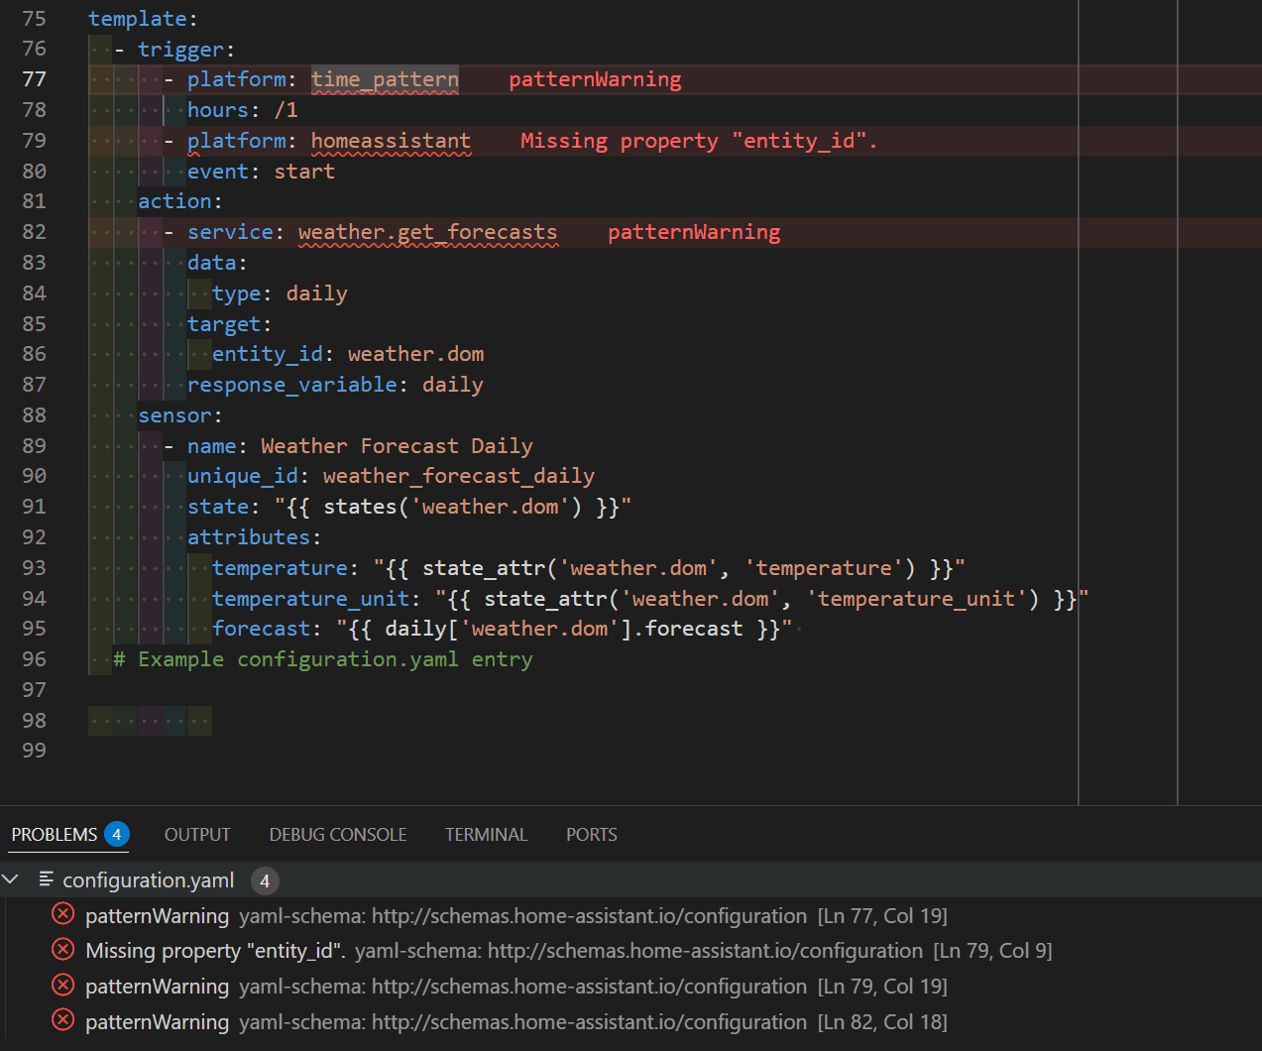Click error icon for line 77 patternWarning

[62, 914]
